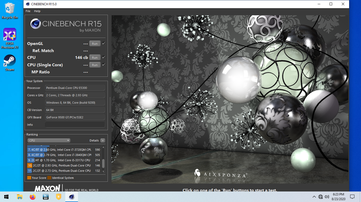The height and width of the screenshot is (202, 361).
Task: Click the Your Score orange legend swatch
Action: [x=29, y=178]
